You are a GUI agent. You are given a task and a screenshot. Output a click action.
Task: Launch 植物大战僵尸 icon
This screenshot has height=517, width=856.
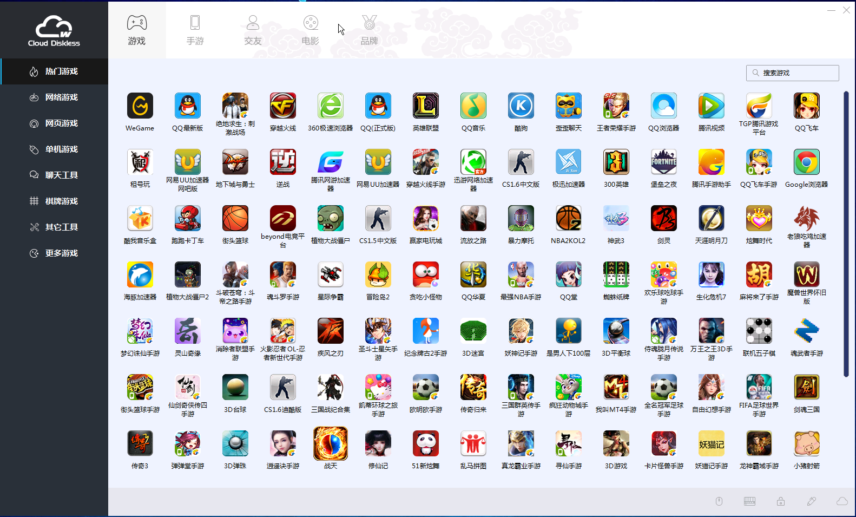point(331,218)
